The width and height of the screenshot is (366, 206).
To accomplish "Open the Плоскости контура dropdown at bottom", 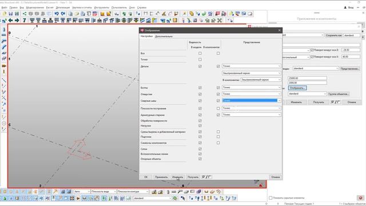I will tap(133, 192).
